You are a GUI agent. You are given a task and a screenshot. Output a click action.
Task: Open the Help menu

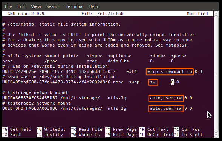click(x=93, y=6)
